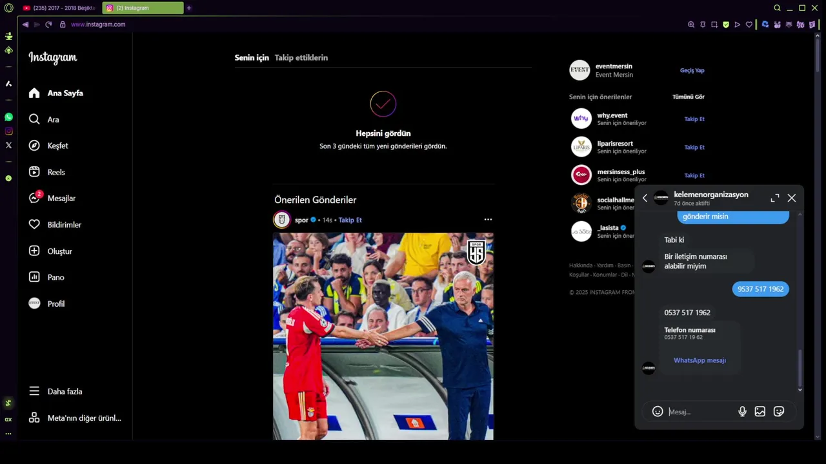This screenshot has height=464, width=826.
Task: Expand kelemenorganizasyon chat to full view
Action: 775,198
